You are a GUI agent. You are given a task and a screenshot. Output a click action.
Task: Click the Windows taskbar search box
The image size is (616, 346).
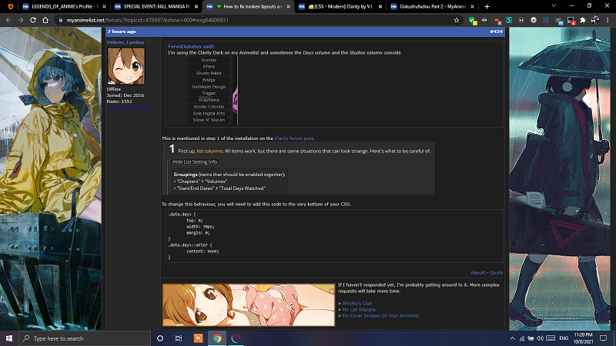(85, 338)
